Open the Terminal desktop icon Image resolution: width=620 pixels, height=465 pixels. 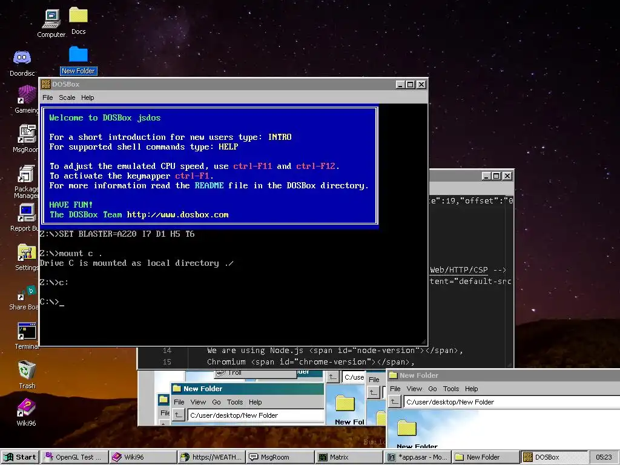27,336
